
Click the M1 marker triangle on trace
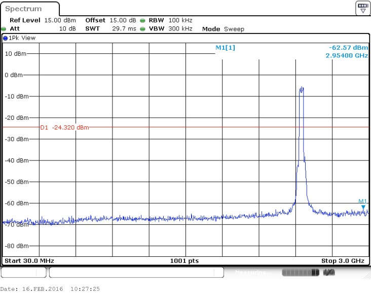363,208
